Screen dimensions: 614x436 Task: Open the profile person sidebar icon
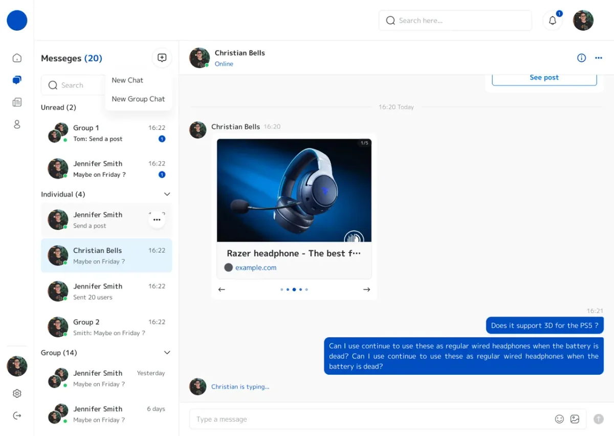click(17, 124)
